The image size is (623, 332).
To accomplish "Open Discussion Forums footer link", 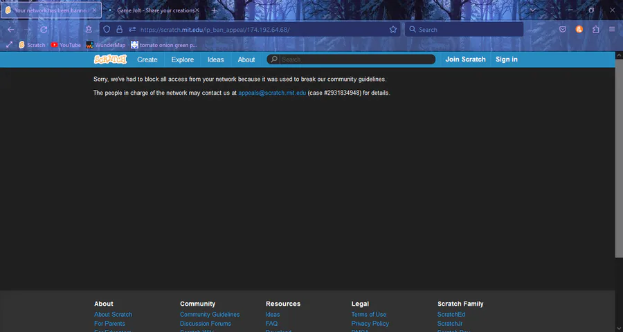I will (x=206, y=323).
